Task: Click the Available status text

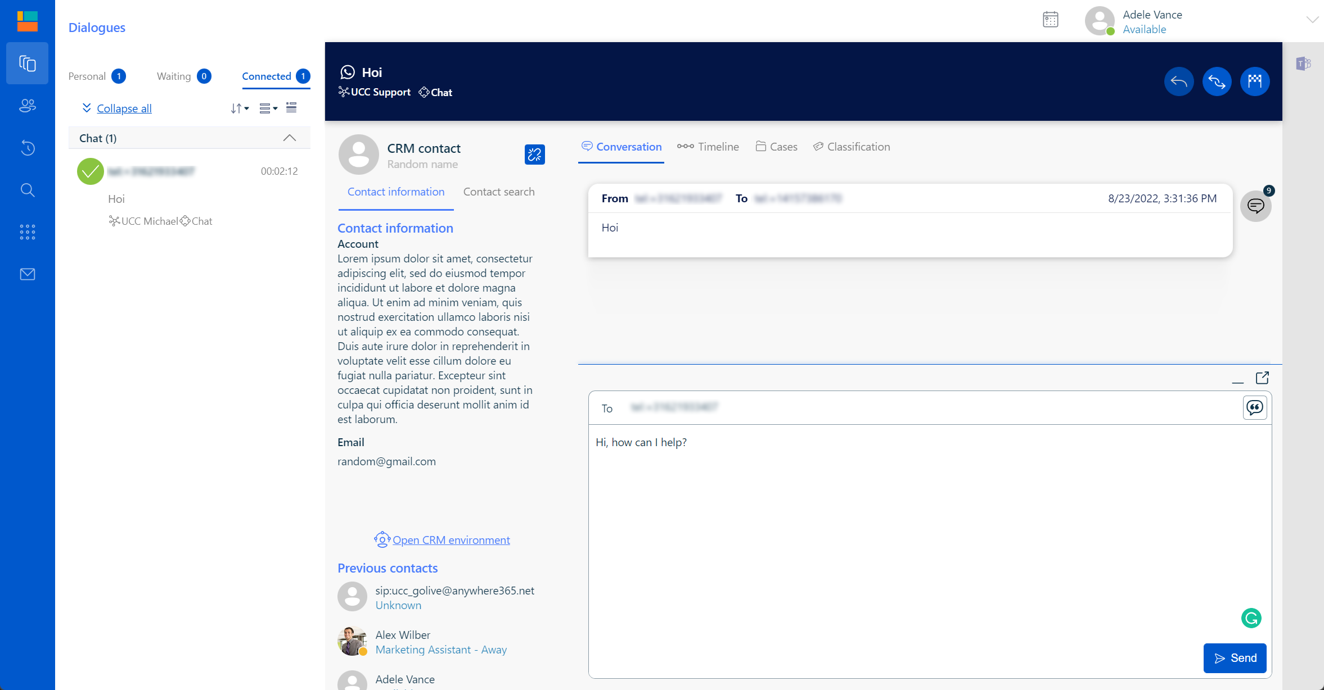Action: click(x=1144, y=30)
